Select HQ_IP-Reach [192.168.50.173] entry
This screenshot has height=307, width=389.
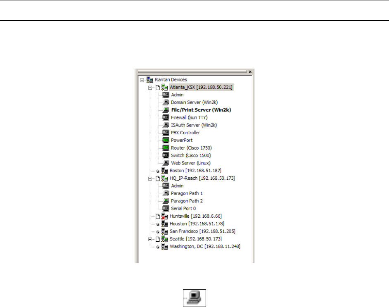coord(202,178)
